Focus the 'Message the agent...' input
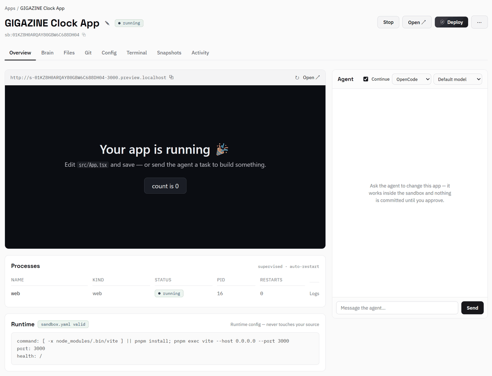Image resolution: width=492 pixels, height=376 pixels. tap(397, 308)
